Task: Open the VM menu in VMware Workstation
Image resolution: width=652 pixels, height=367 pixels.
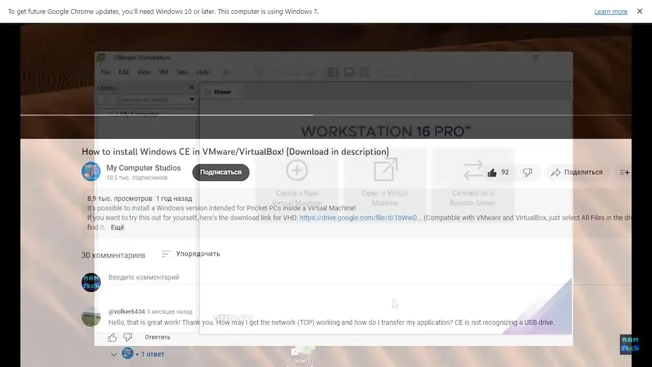Action: click(x=163, y=72)
